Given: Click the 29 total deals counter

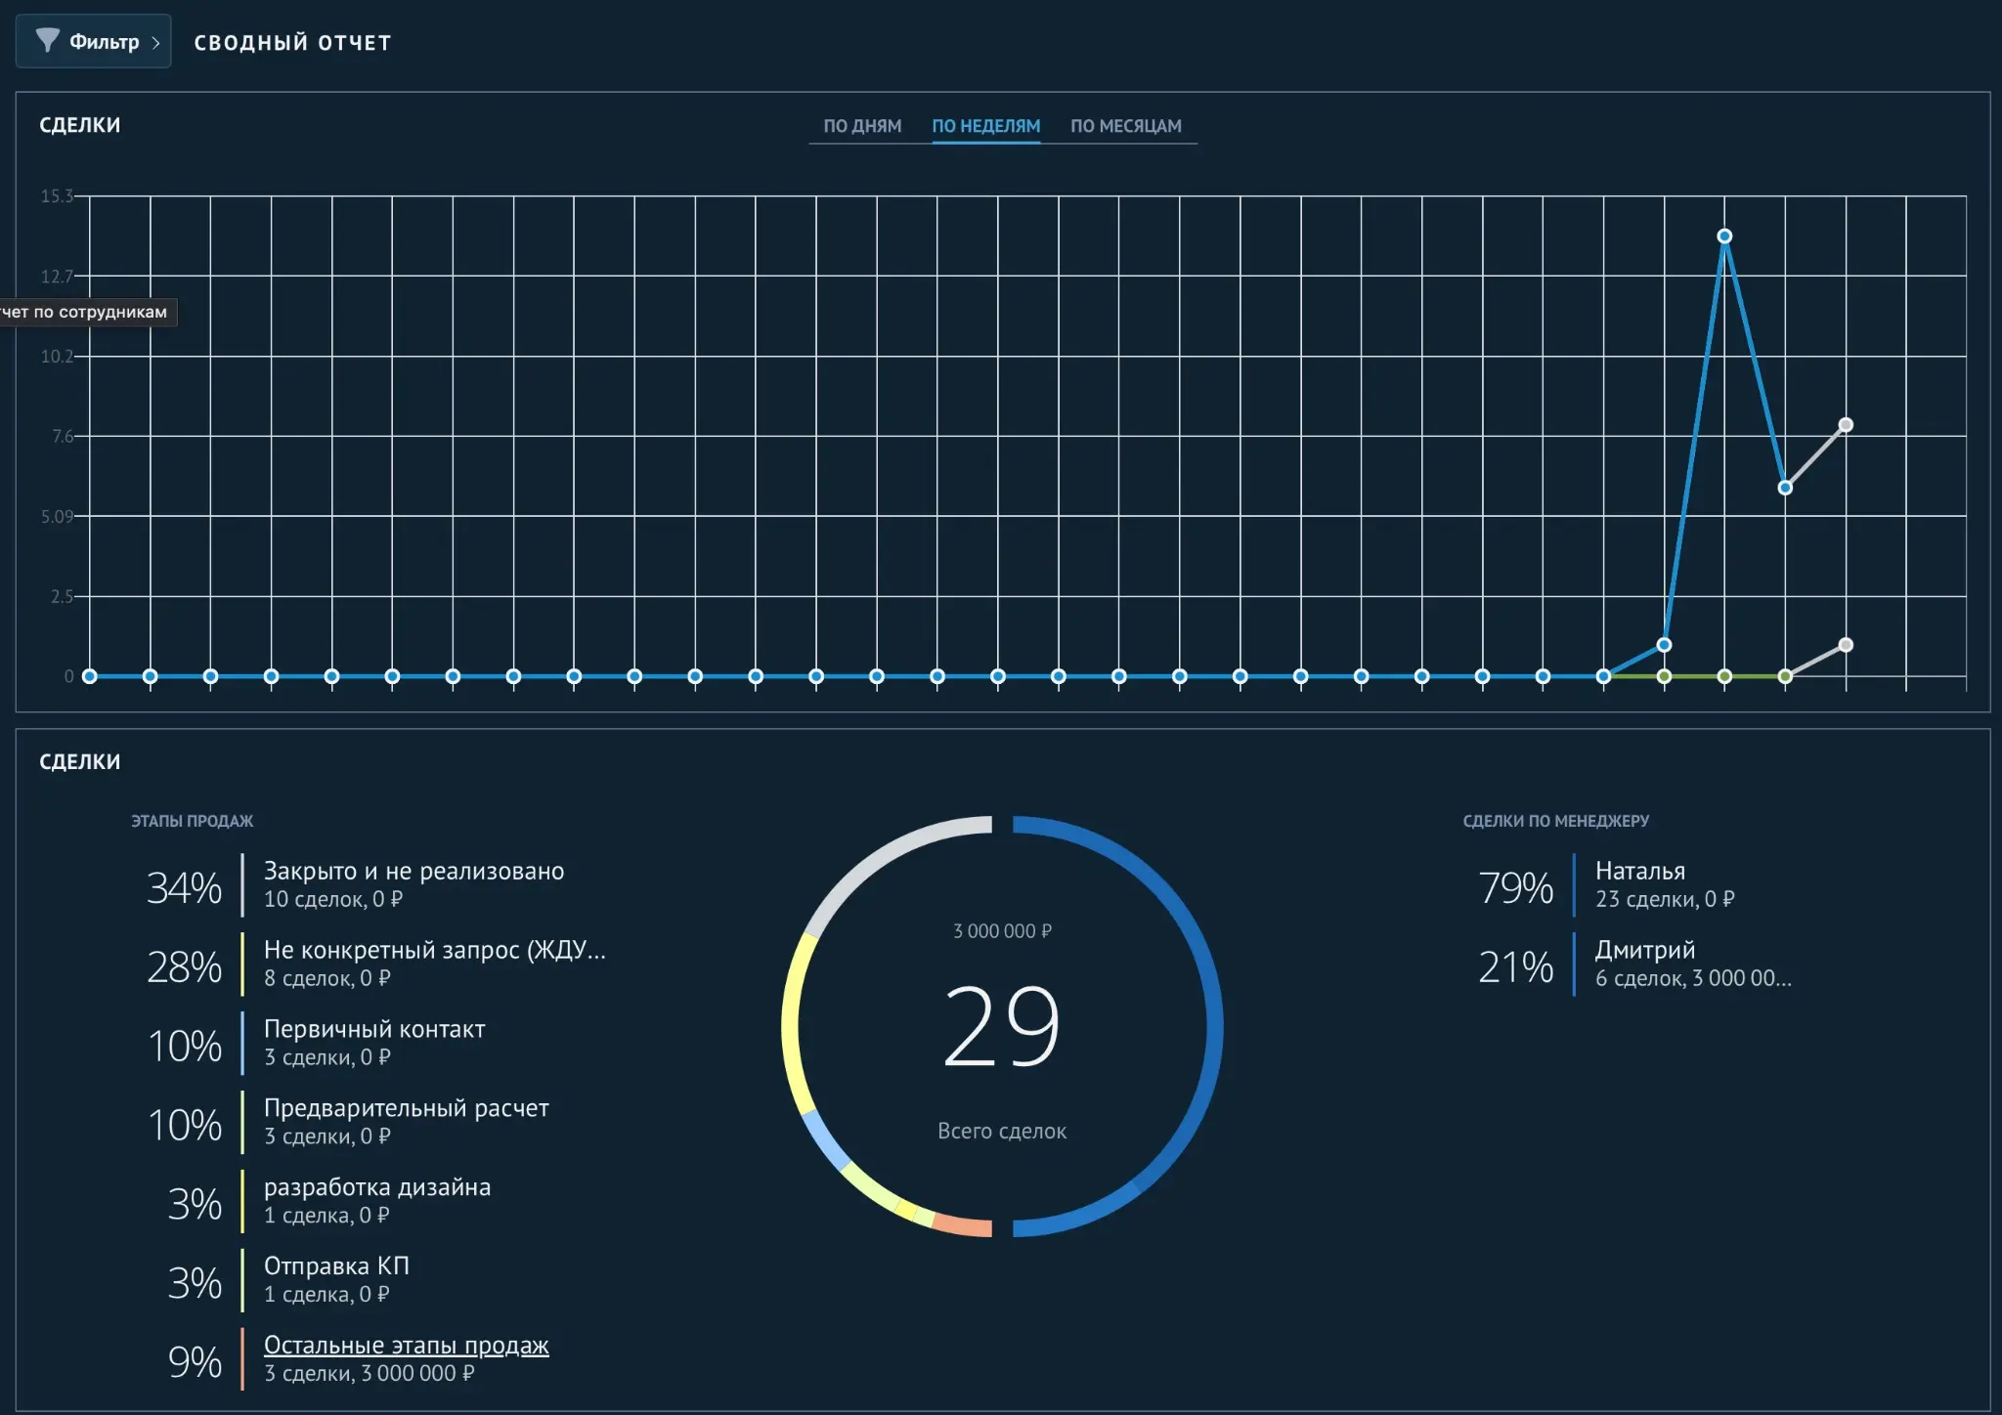Looking at the screenshot, I should point(1002,1026).
